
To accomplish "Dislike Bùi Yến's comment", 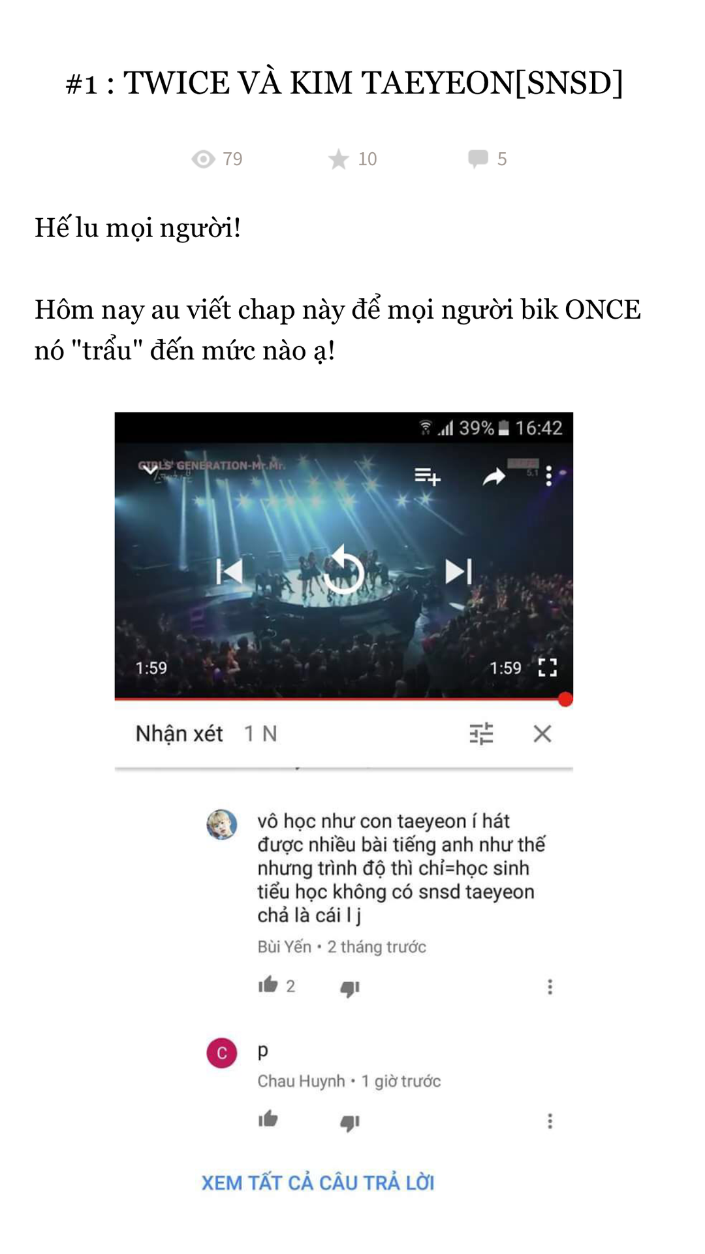I will 350,989.
